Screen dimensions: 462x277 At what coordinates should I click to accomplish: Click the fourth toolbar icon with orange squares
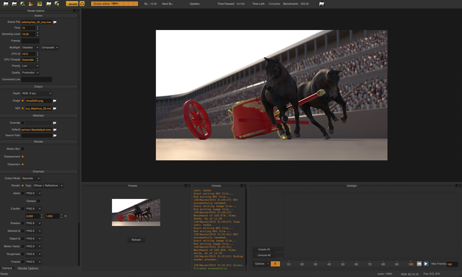tap(31, 4)
